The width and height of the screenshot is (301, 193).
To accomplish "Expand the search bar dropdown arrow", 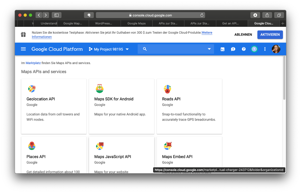I will (209, 49).
